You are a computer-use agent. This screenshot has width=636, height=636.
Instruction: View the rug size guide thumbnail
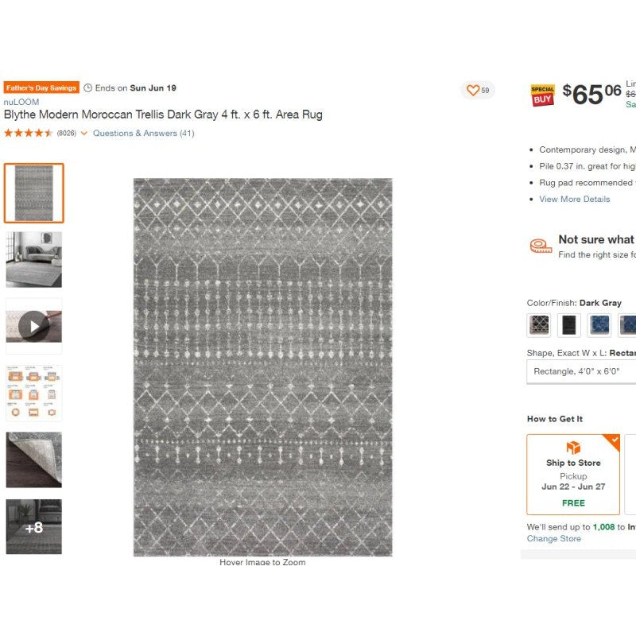click(x=33, y=393)
